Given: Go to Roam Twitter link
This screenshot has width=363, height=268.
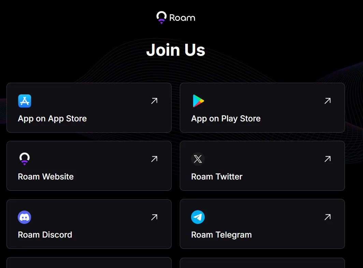Looking at the screenshot, I should click(217, 177).
